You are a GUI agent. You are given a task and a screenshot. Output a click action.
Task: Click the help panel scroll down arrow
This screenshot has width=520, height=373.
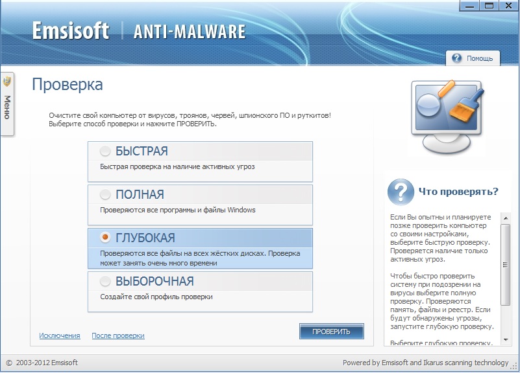click(x=506, y=340)
